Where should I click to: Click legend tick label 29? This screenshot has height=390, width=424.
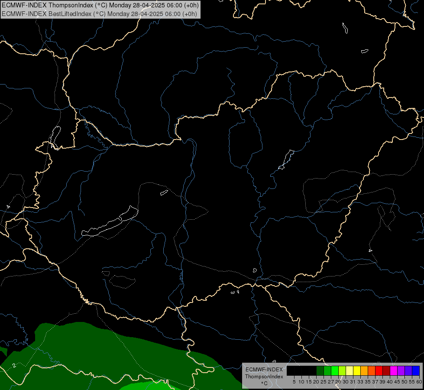(x=338, y=382)
